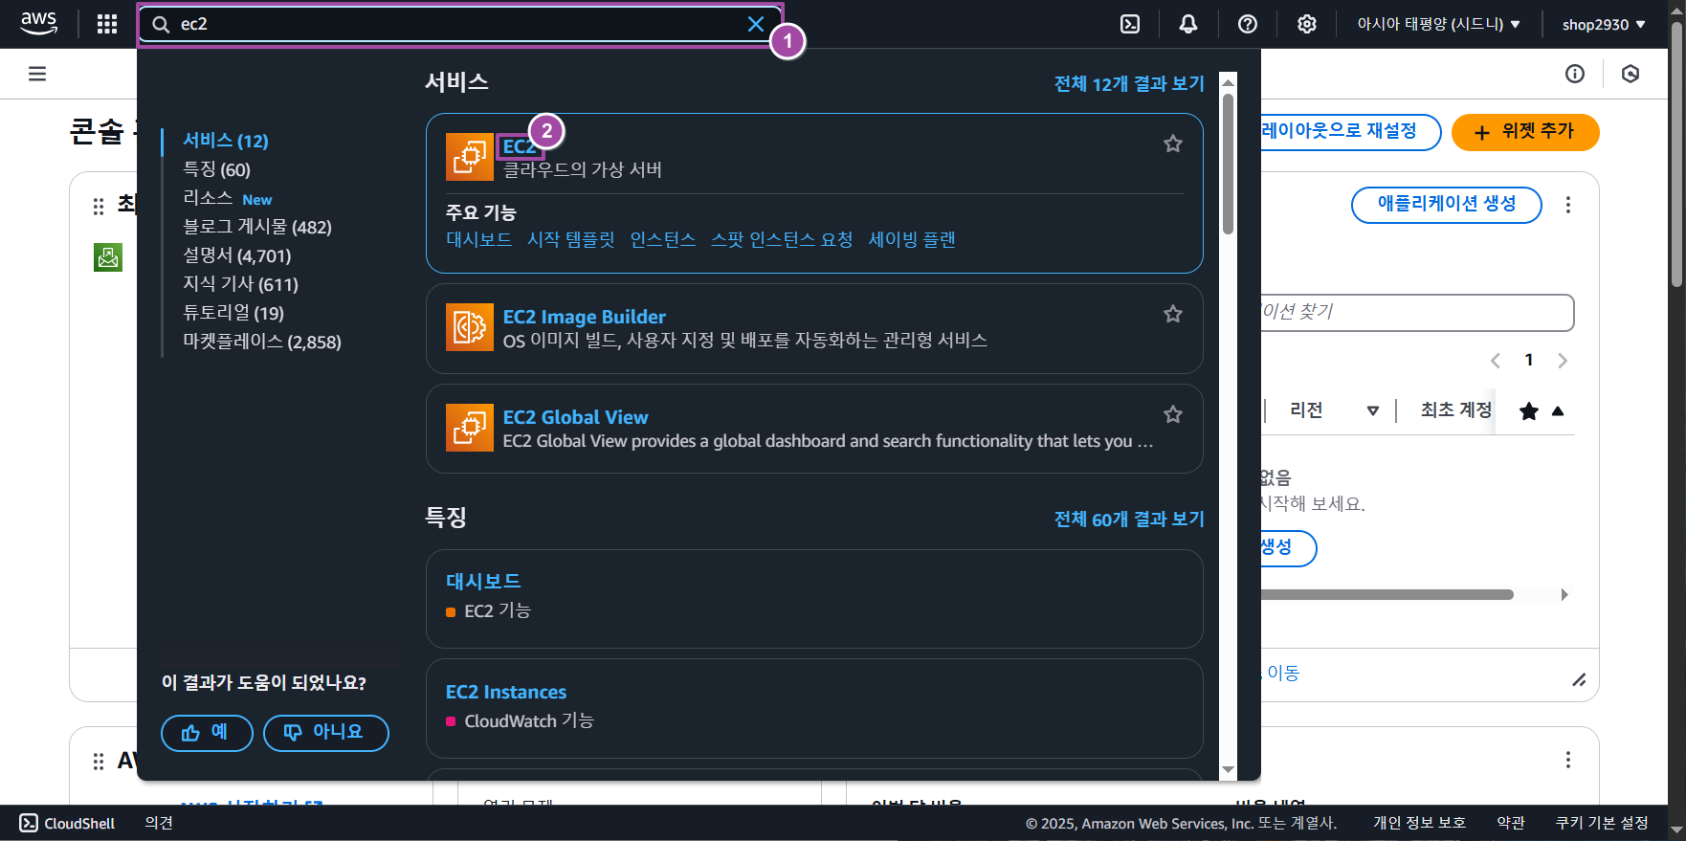Launch CloudShell from the top bar
Viewport: 1686px width, 841px height.
click(x=1130, y=24)
